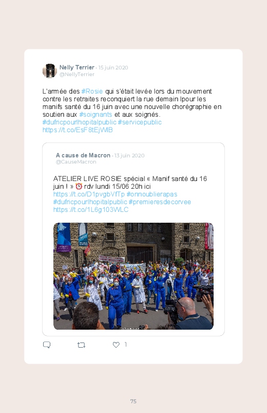Click the reply speech bubble icon
Viewport: 267px width, 413px height.
pyautogui.click(x=47, y=345)
